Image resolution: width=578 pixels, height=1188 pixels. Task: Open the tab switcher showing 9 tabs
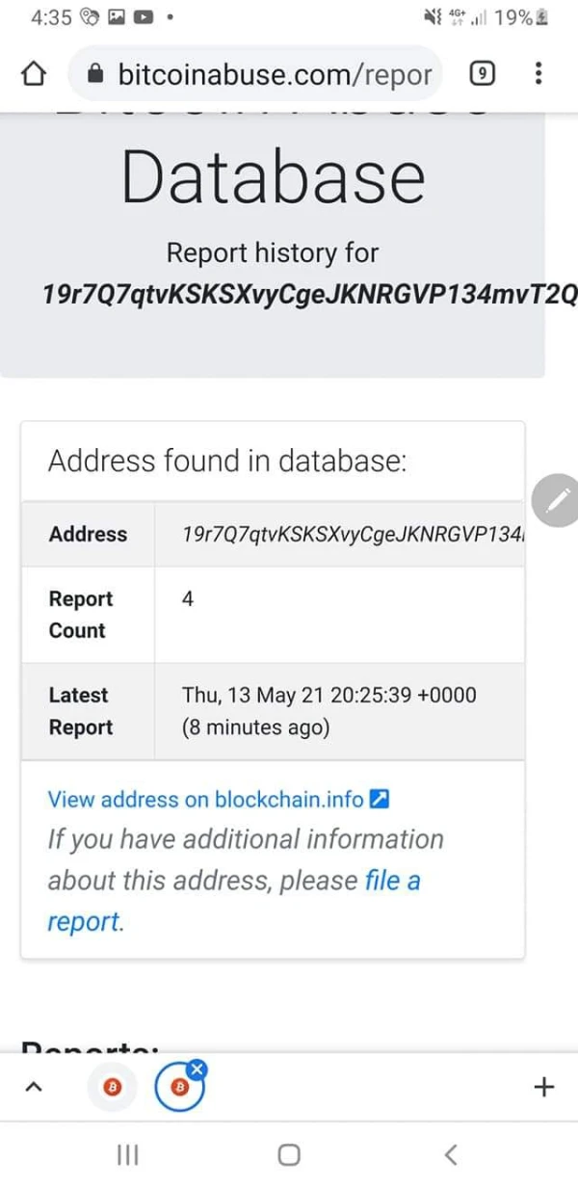(x=483, y=74)
